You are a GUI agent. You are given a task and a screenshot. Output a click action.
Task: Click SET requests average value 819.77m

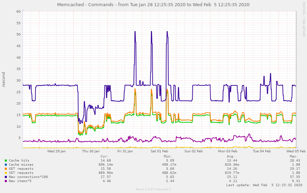click(232, 173)
